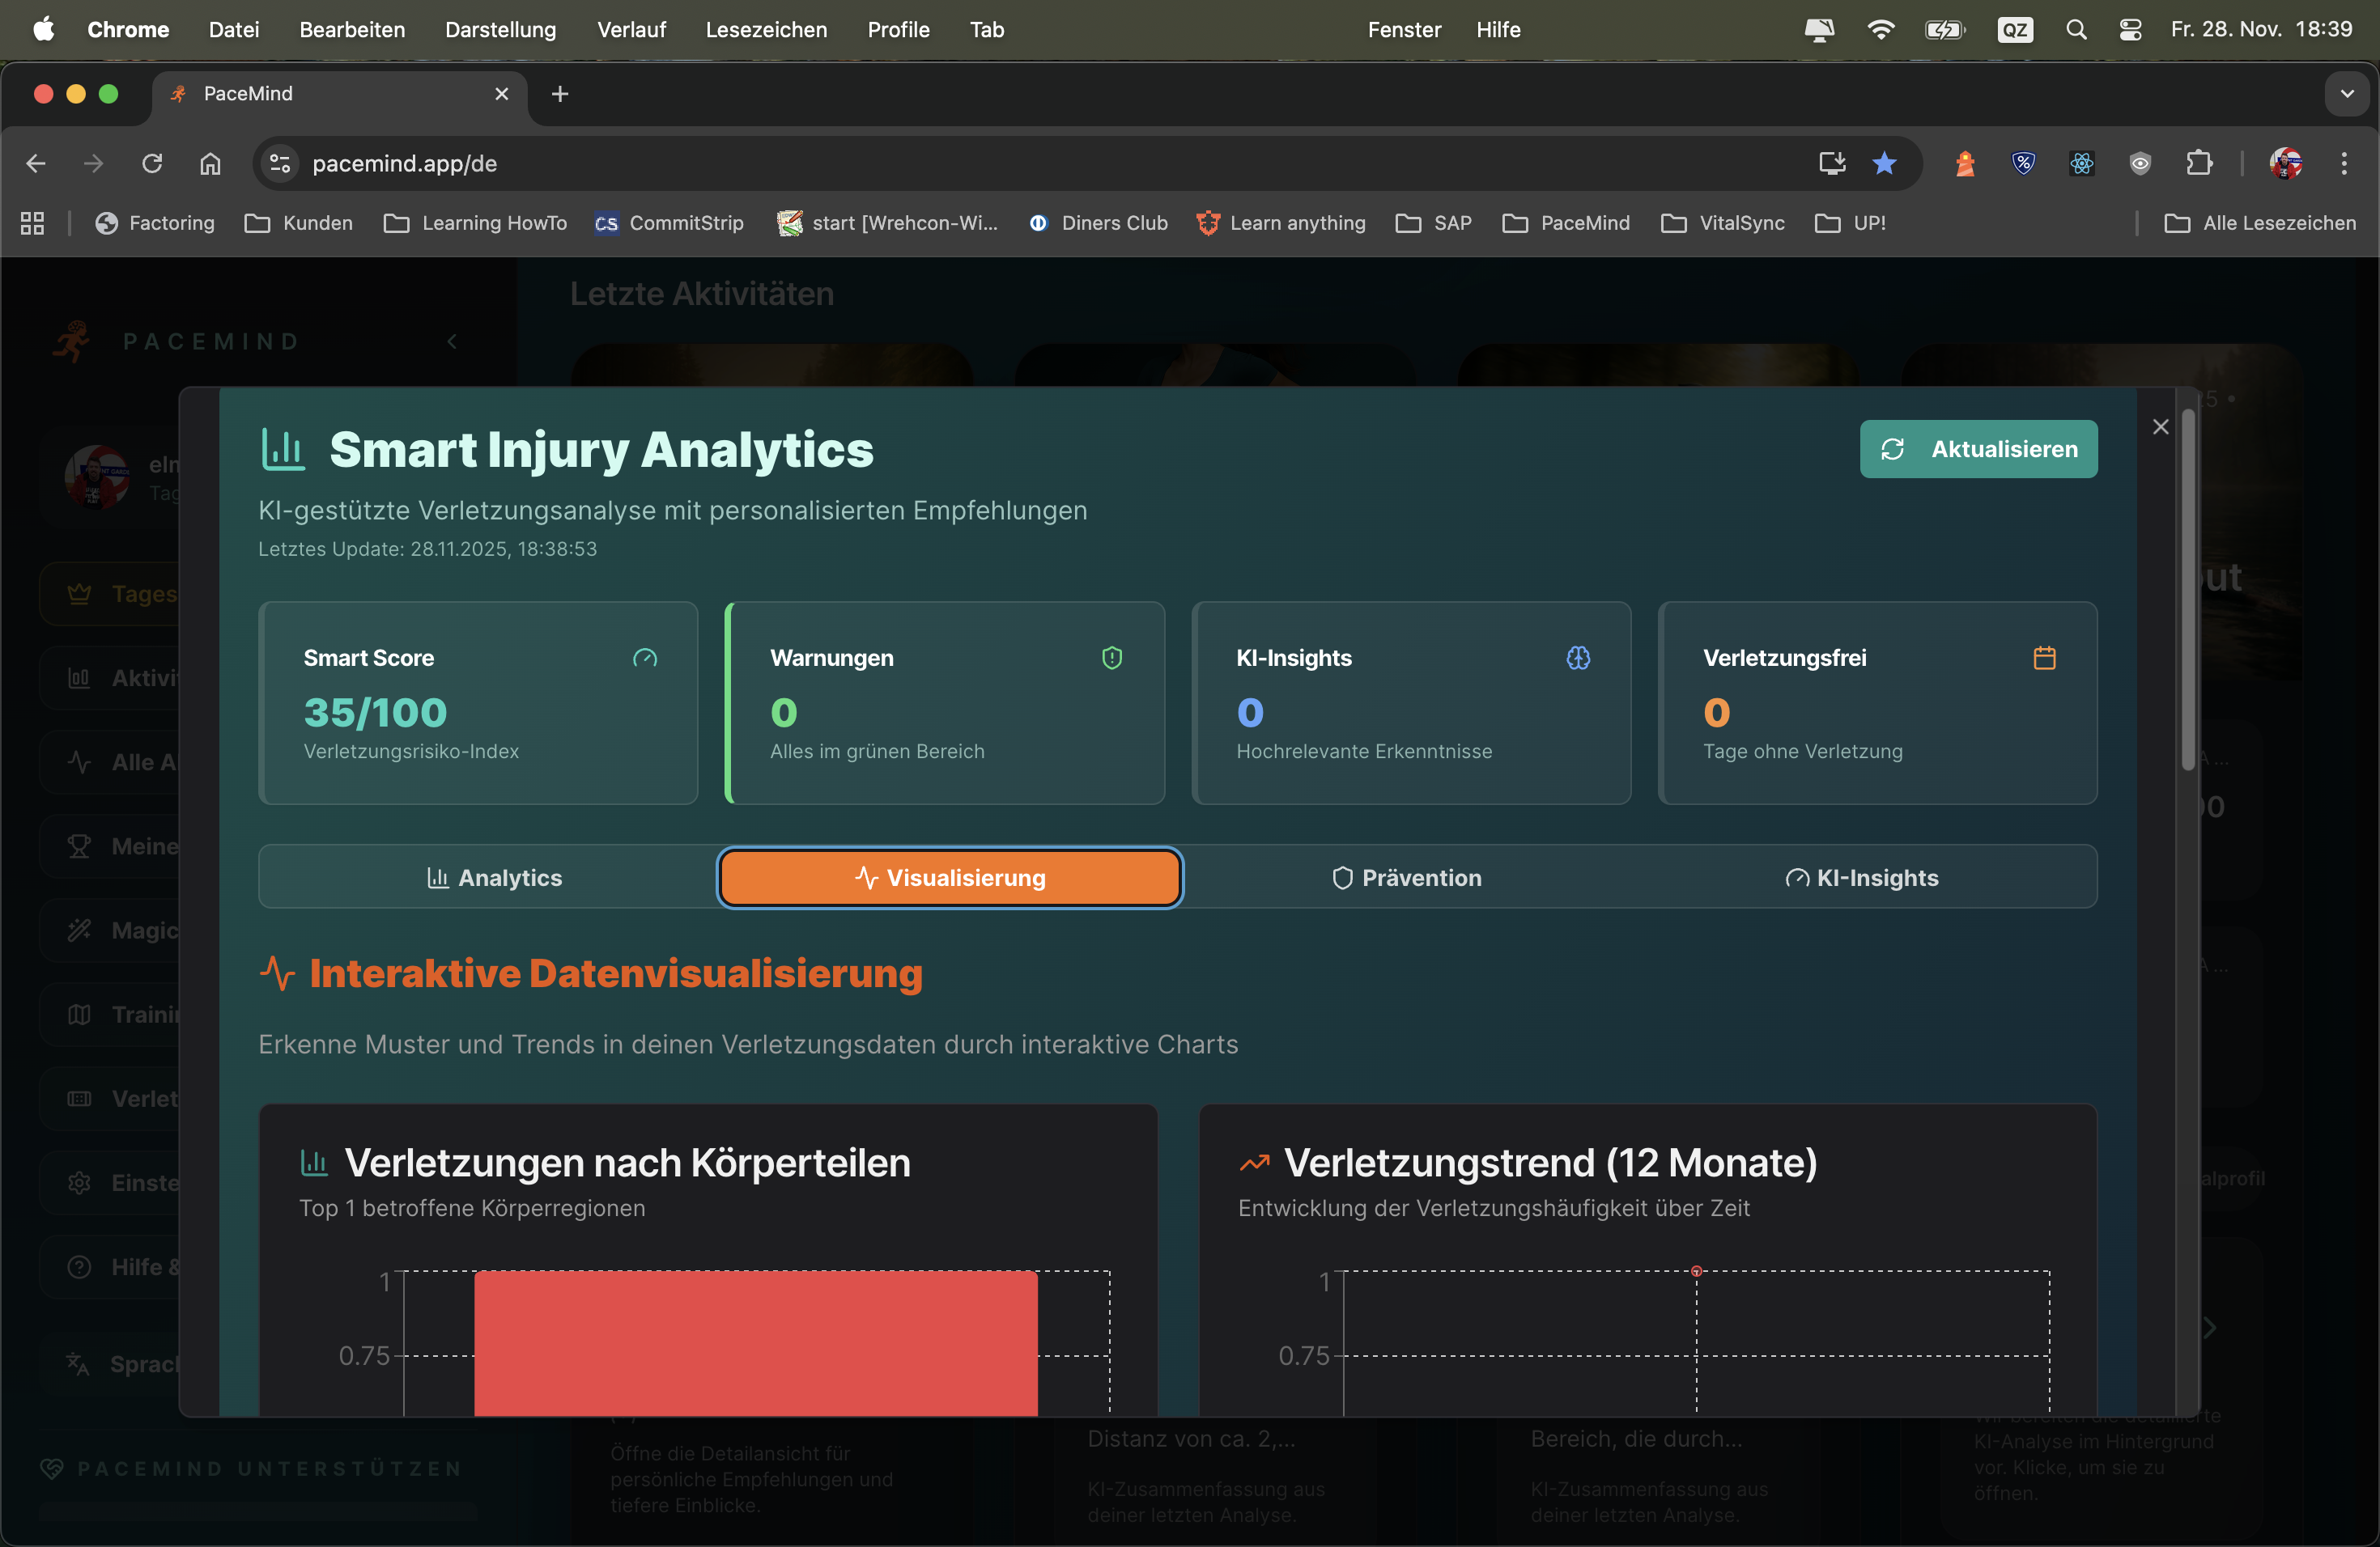Open the Verlauf menu in menu bar
Viewport: 2380px width, 1547px height.
pyautogui.click(x=630, y=29)
